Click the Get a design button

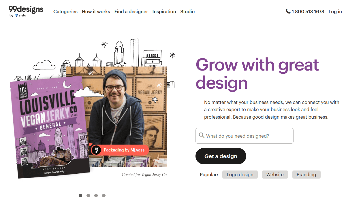tap(221, 156)
